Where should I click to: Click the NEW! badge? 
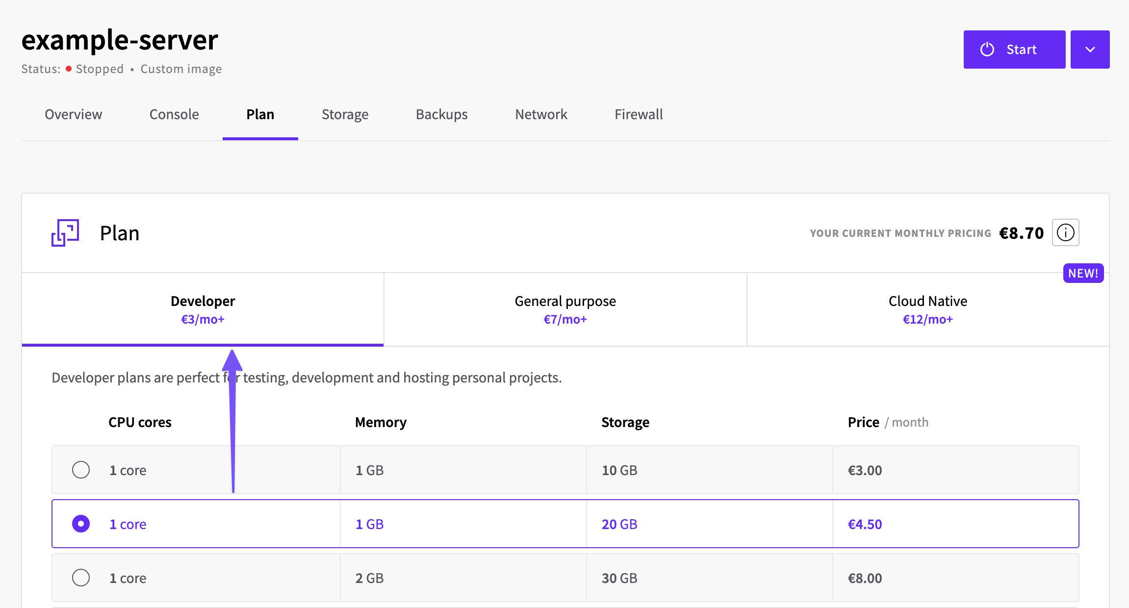[1083, 273]
